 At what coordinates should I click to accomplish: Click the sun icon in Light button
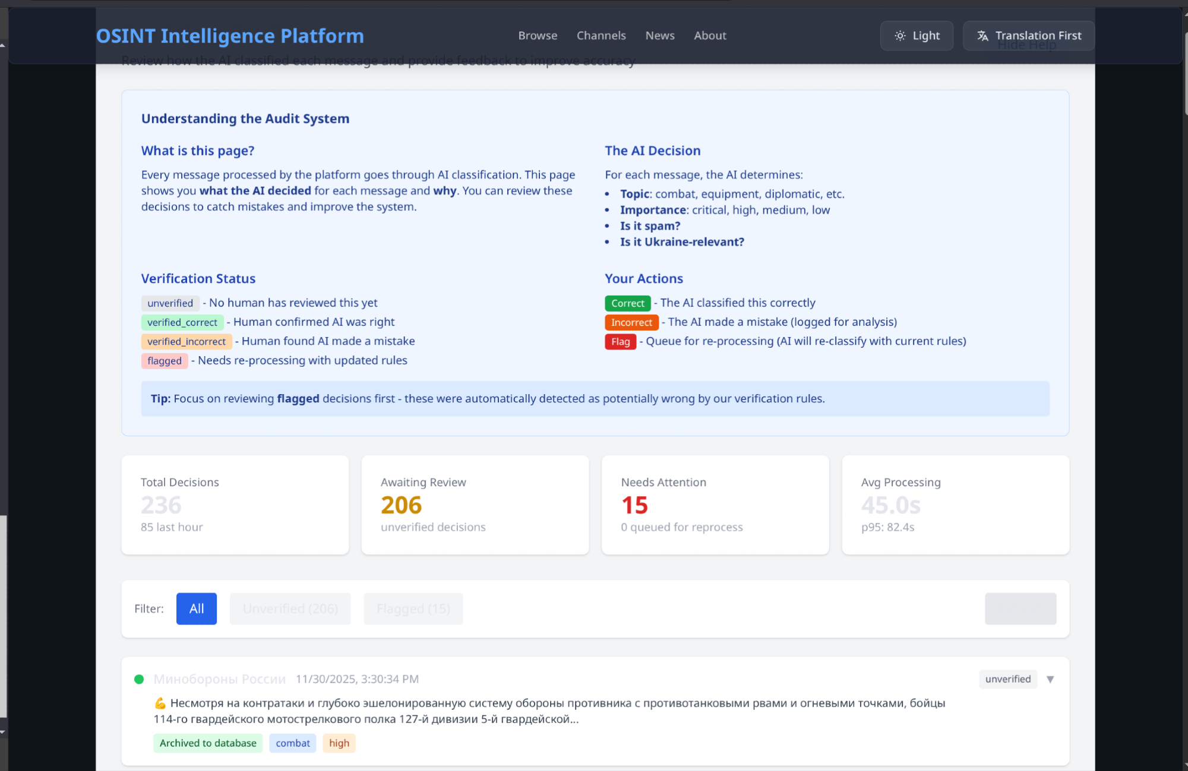[x=900, y=36]
